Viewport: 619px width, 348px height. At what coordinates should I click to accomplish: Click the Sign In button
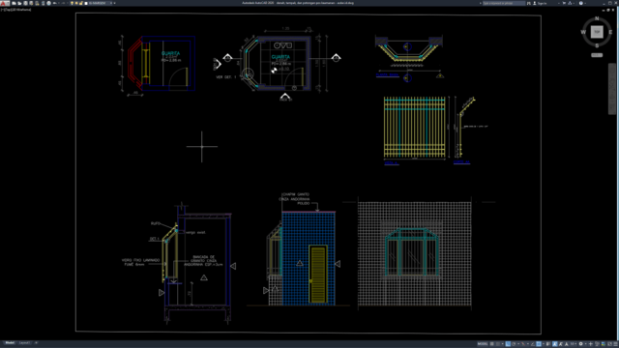(x=540, y=3)
